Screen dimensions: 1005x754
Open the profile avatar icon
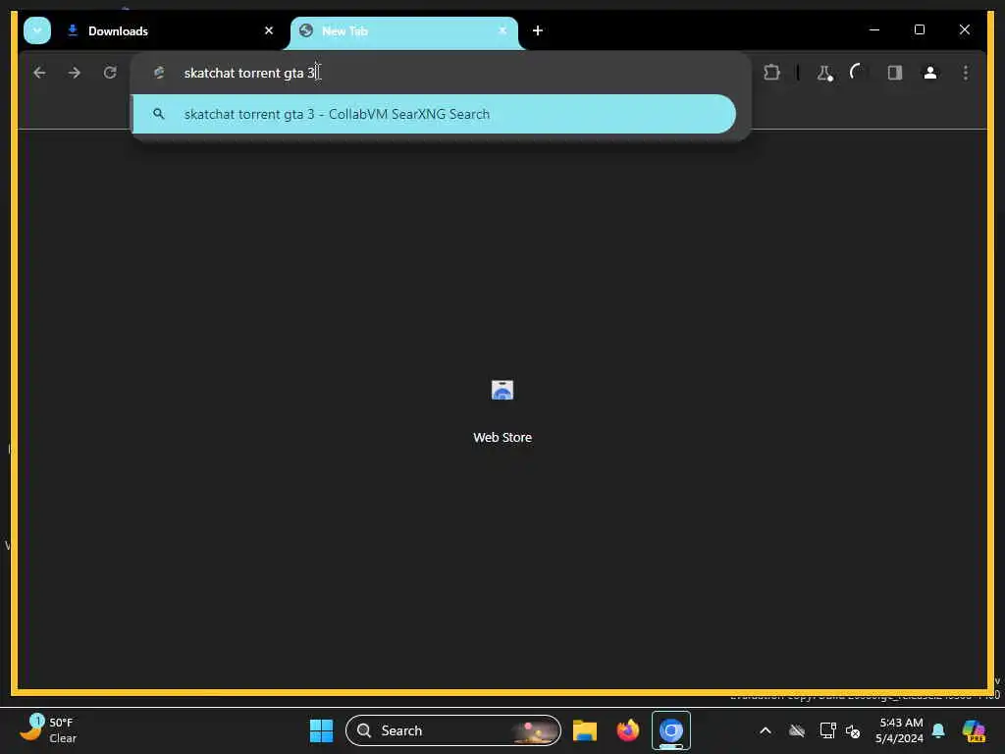point(930,73)
